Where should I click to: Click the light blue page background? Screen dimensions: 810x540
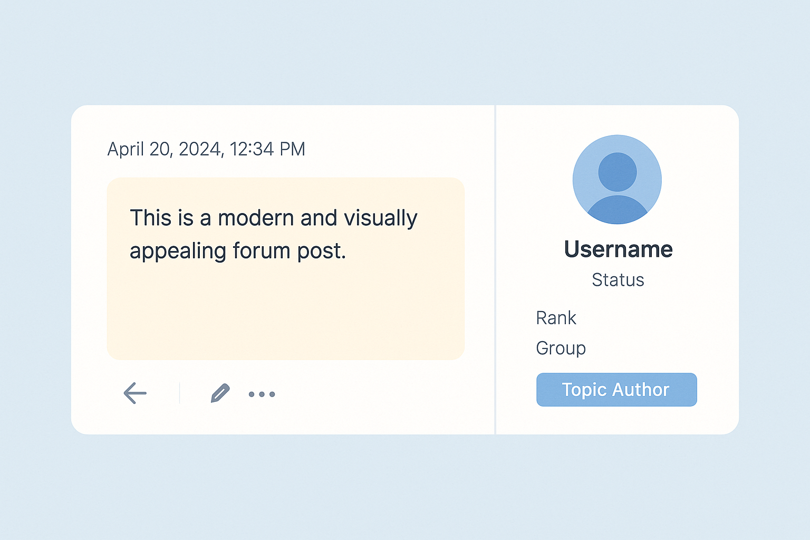405,485
